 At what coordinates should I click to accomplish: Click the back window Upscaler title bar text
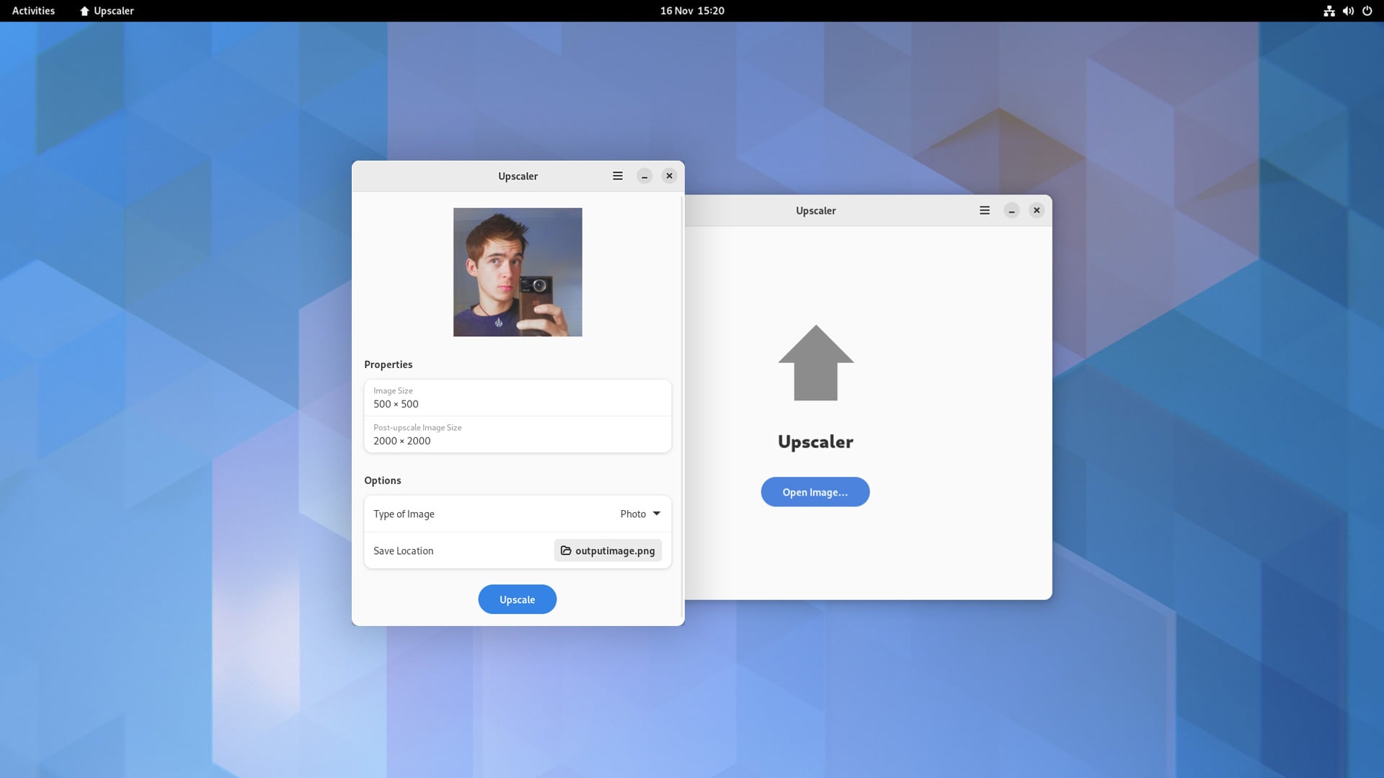click(x=815, y=210)
